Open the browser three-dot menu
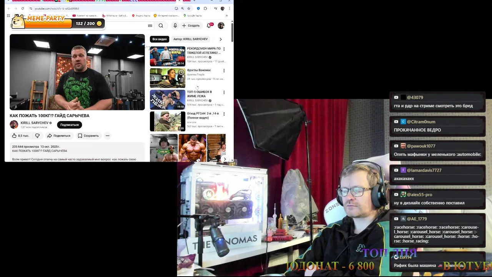The image size is (492, 277). click(x=229, y=8)
